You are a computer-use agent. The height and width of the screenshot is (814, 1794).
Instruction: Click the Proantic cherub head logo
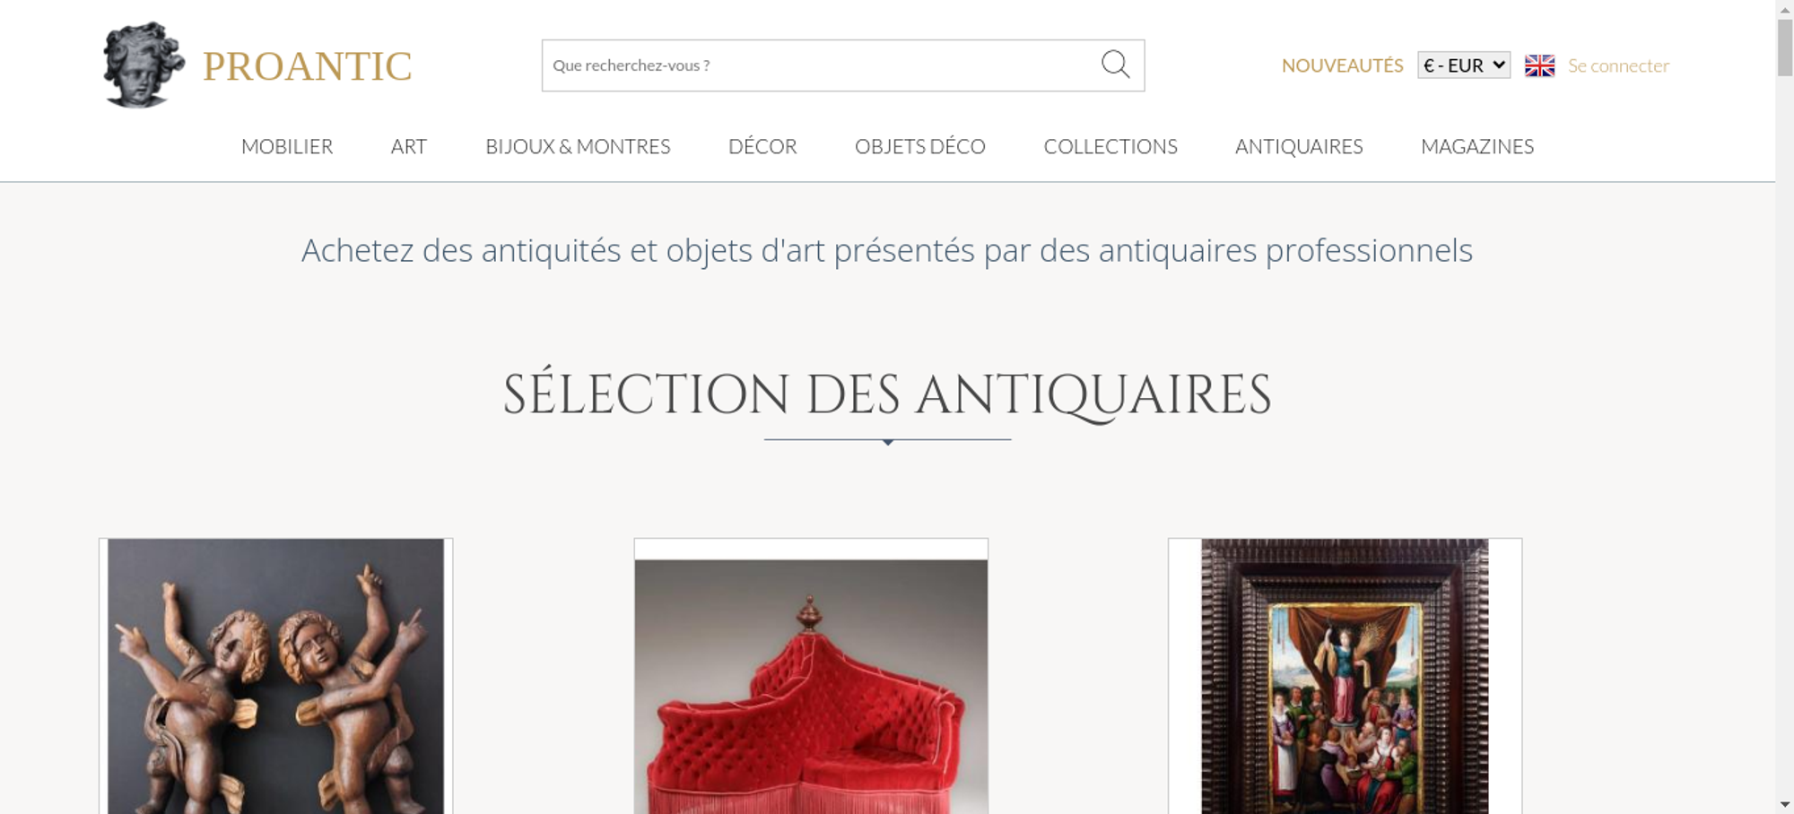pyautogui.click(x=144, y=65)
